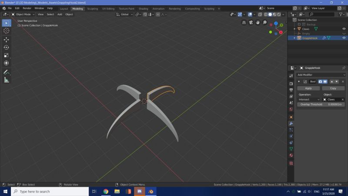348x196 pixels.
Task: Open the Physics properties tab
Action: click(291, 136)
